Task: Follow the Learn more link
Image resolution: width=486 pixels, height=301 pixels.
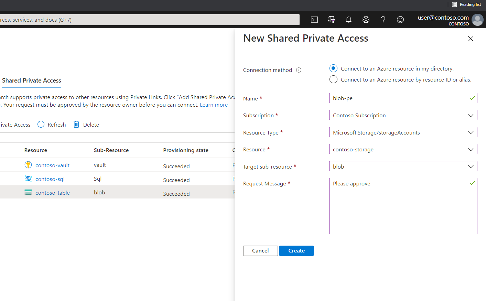Action: (x=214, y=105)
